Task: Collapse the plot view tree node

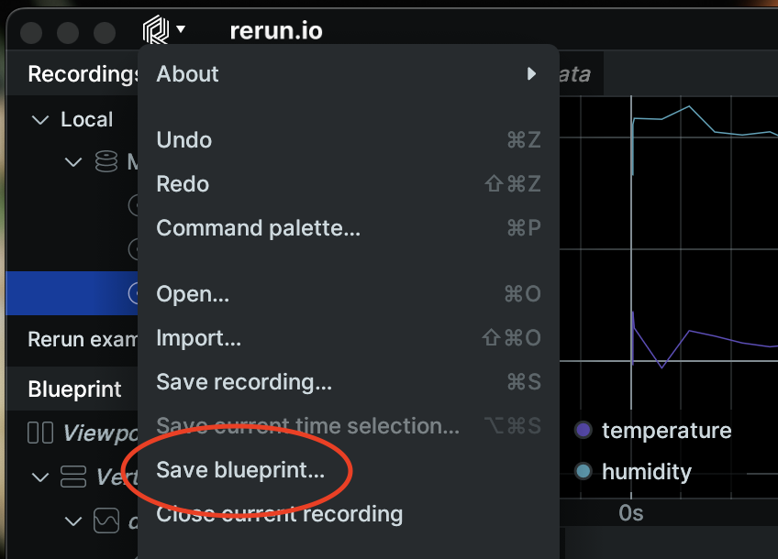Action: tap(73, 521)
